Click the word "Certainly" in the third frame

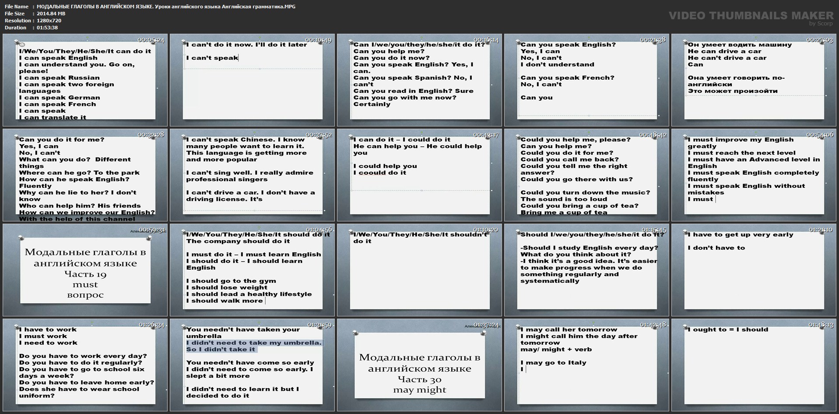[372, 104]
